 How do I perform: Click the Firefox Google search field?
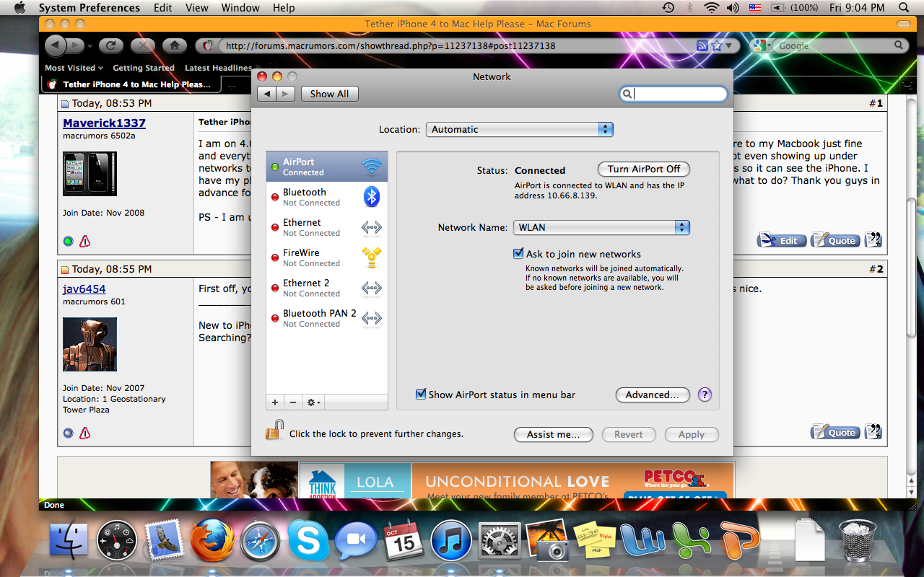(835, 45)
